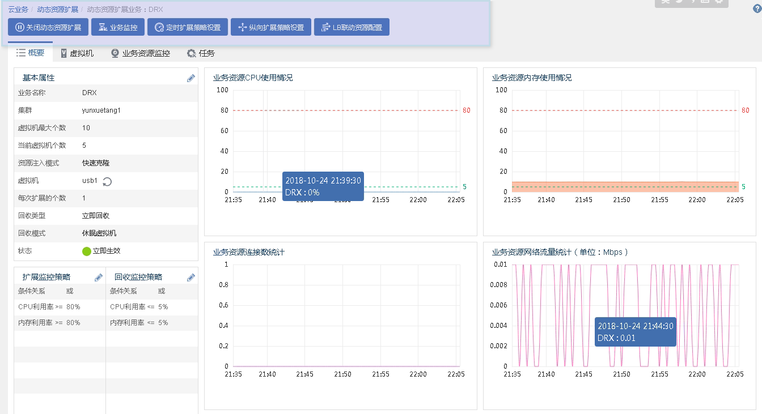Click 每次扩展的个数 value 1
Viewport: 762px width, 414px height.
[84, 198]
